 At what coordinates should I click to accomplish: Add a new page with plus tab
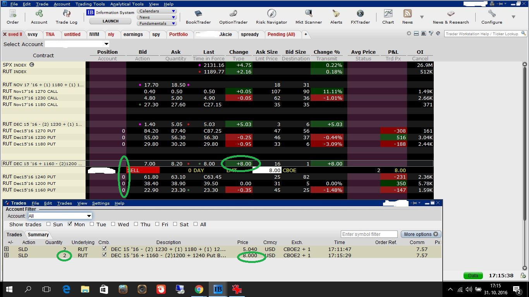coord(306,34)
